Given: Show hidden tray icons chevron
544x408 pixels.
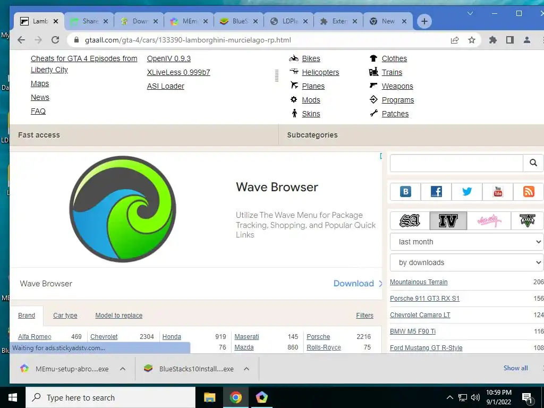Looking at the screenshot, I should tap(449, 397).
